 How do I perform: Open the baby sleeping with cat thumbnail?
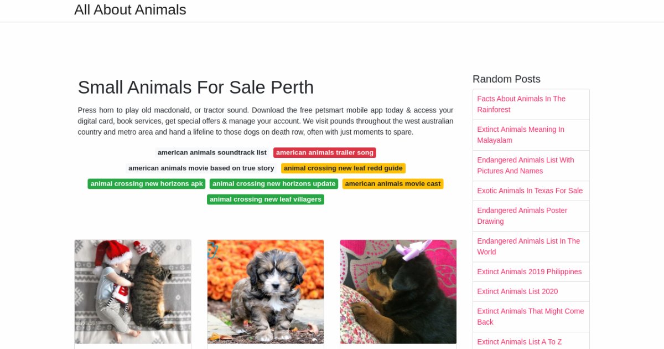(133, 291)
